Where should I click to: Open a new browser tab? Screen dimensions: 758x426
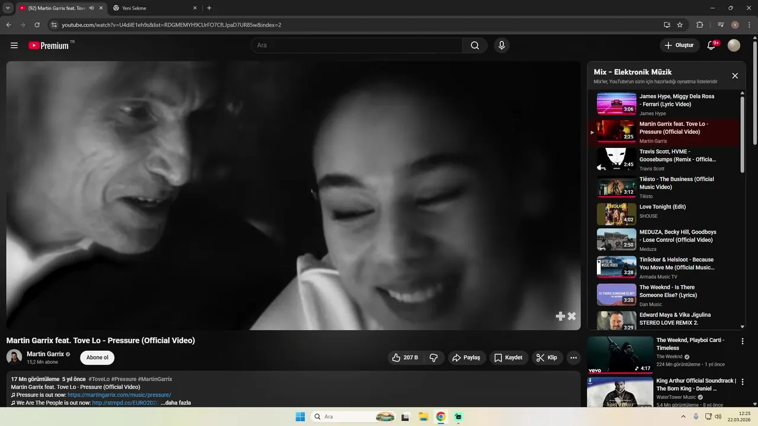coord(209,8)
